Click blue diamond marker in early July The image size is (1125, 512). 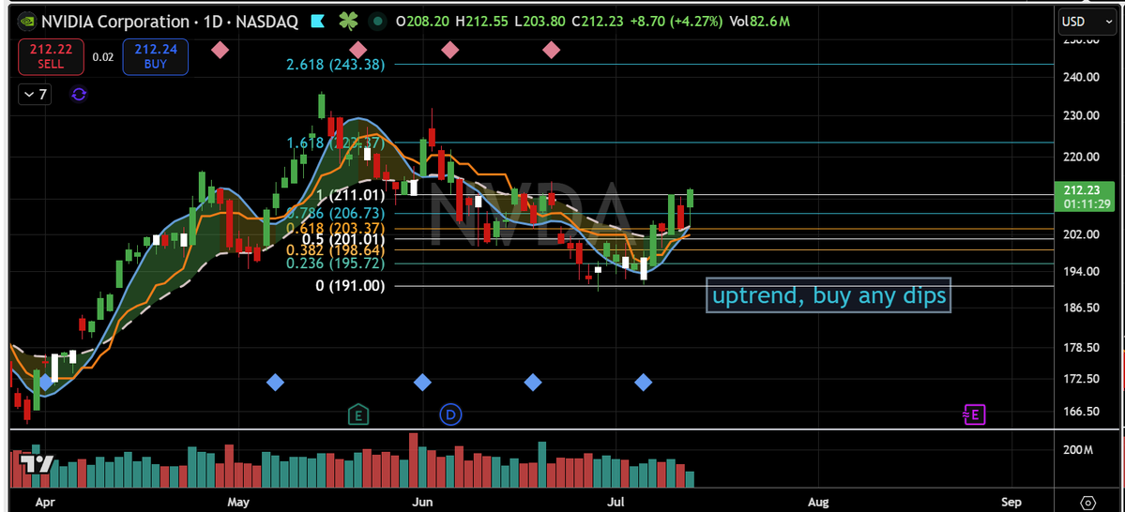click(x=644, y=383)
